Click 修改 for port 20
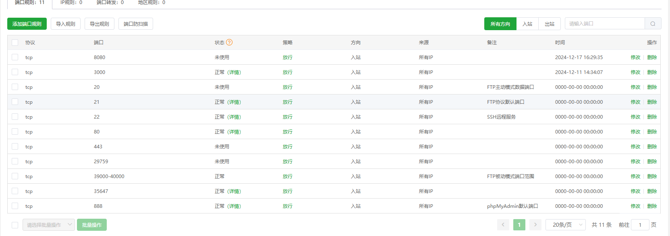This screenshot has height=236, width=670. point(635,87)
